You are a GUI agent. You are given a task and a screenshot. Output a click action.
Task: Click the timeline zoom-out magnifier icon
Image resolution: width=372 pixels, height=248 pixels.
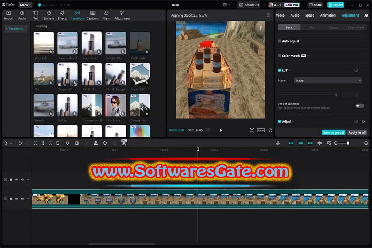click(x=336, y=143)
